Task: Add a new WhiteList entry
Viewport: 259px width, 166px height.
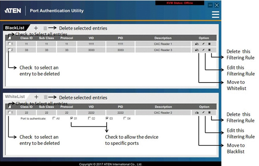Action: [x=36, y=97]
